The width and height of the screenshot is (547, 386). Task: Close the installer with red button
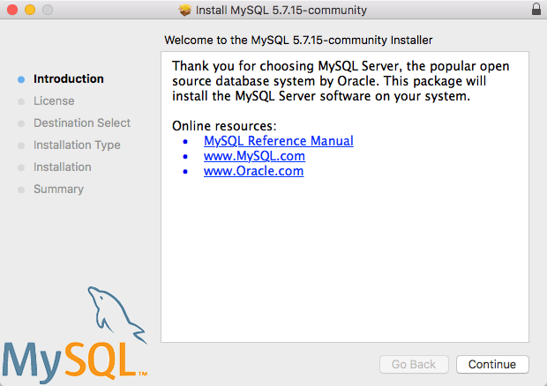point(12,10)
